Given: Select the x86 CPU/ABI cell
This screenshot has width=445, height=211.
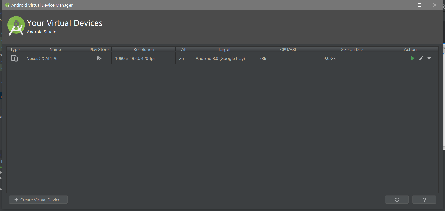Looking at the screenshot, I should point(288,58).
